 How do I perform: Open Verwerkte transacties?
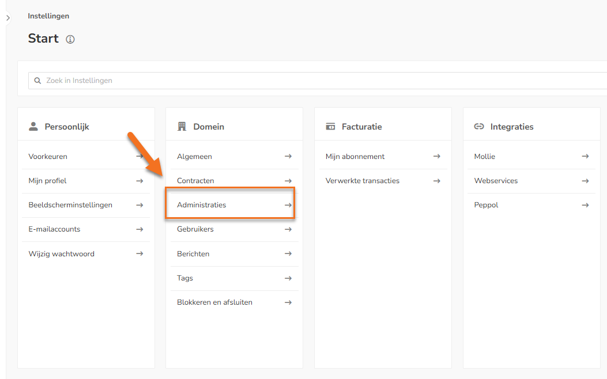pyautogui.click(x=383, y=181)
